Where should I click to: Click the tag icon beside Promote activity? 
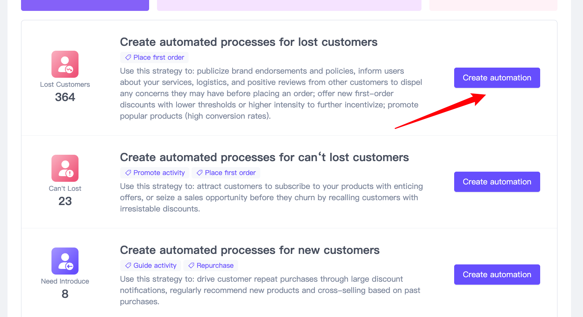click(x=128, y=173)
